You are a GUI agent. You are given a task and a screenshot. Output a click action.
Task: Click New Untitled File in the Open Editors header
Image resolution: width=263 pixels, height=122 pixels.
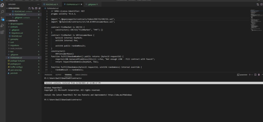click(29, 8)
